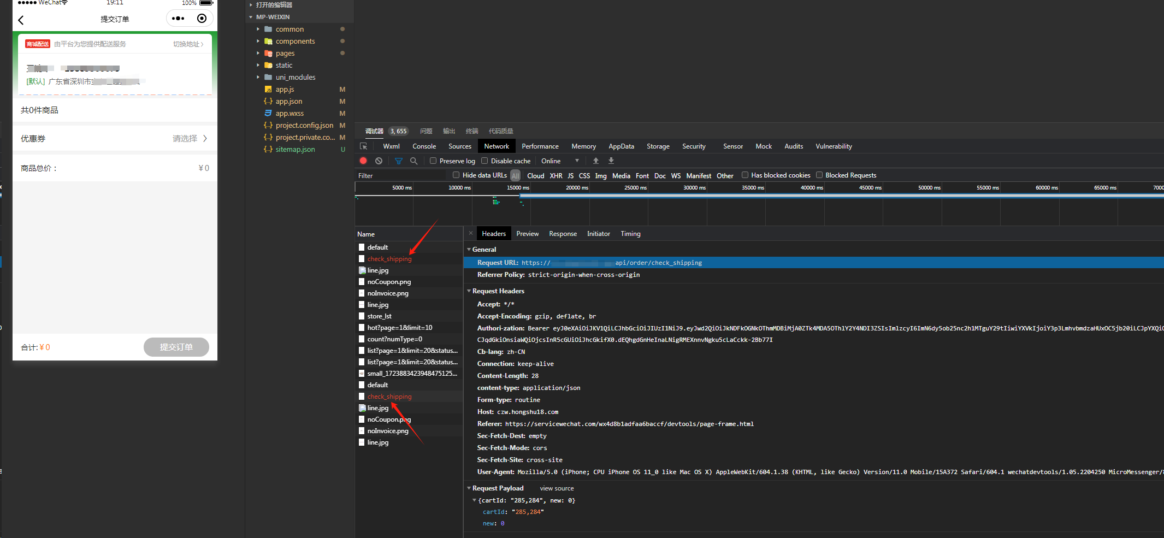Toggle Disable cache checkbox

[x=484, y=161]
